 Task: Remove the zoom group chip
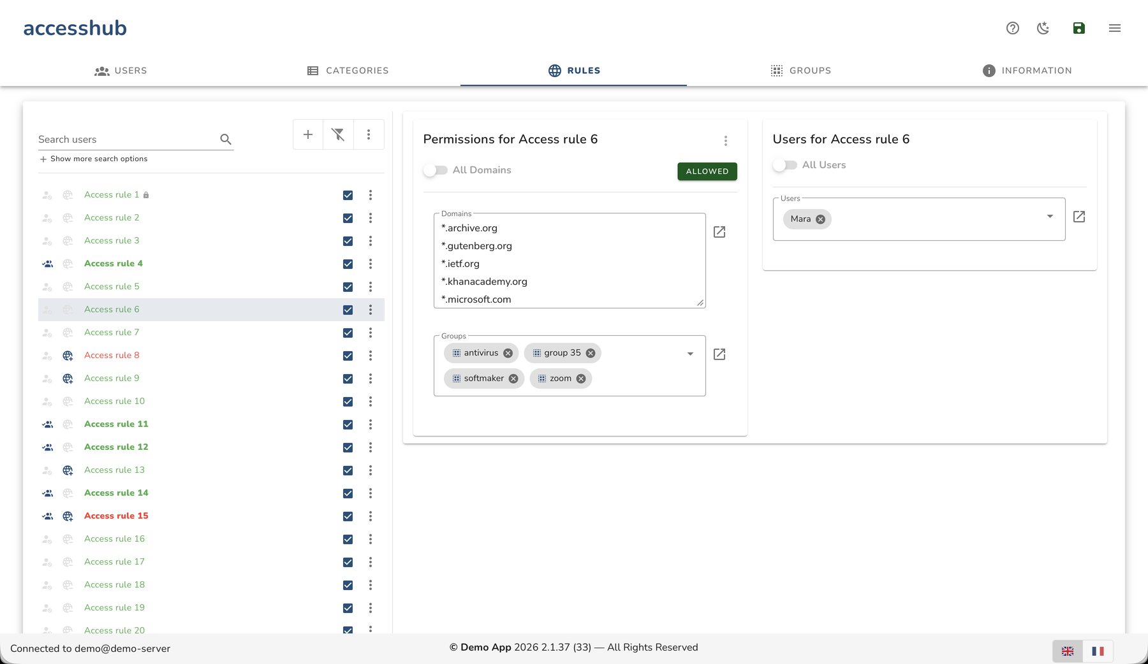pos(581,379)
